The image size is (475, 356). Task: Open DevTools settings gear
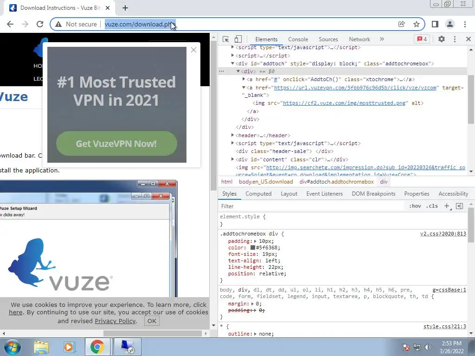coord(442,39)
